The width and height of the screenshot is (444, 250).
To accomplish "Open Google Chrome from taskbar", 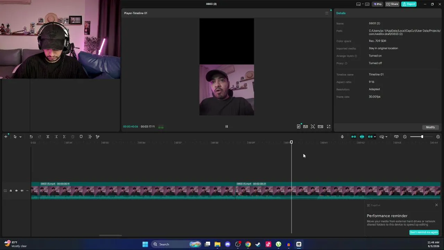I will [x=248, y=244].
